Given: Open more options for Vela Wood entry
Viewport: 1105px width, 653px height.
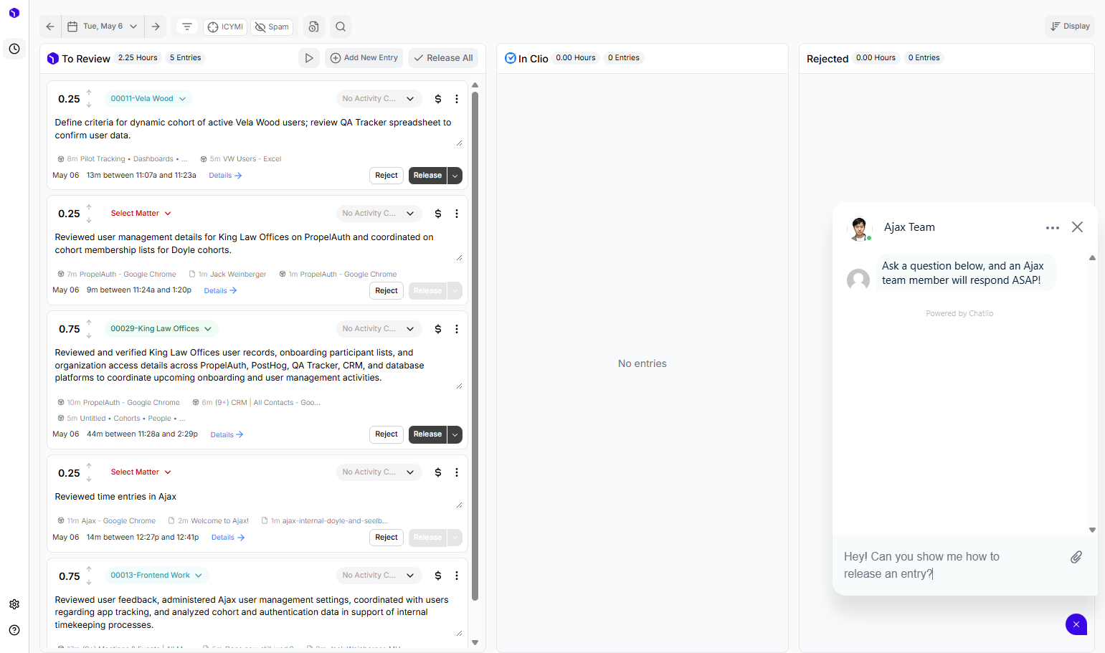Looking at the screenshot, I should tap(457, 99).
